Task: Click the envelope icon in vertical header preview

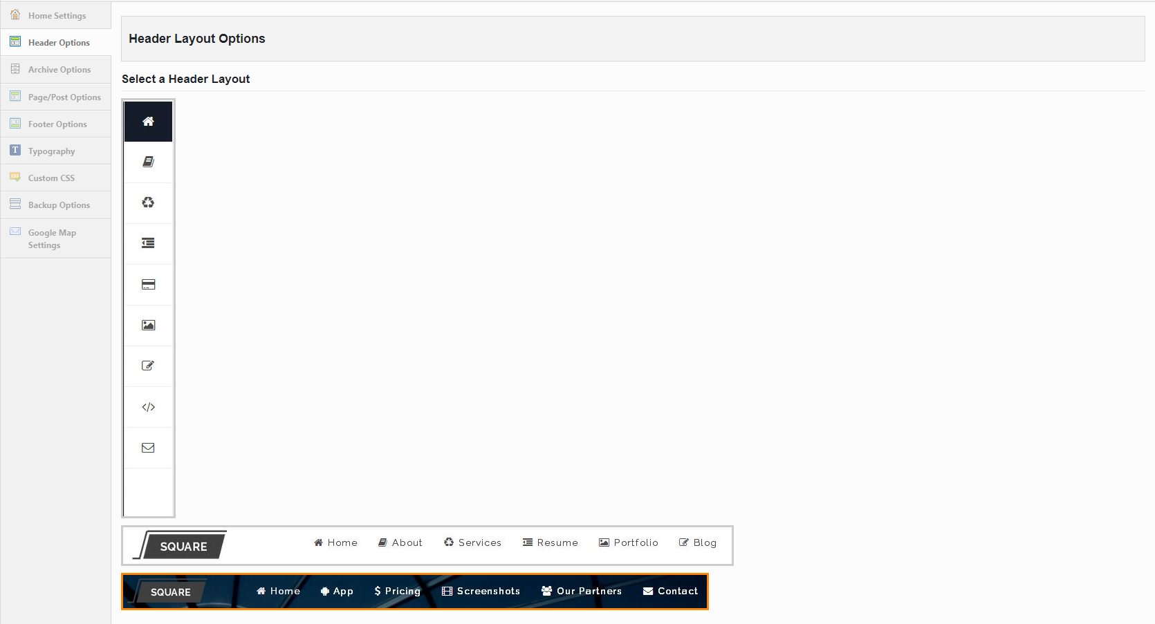Action: (x=148, y=448)
